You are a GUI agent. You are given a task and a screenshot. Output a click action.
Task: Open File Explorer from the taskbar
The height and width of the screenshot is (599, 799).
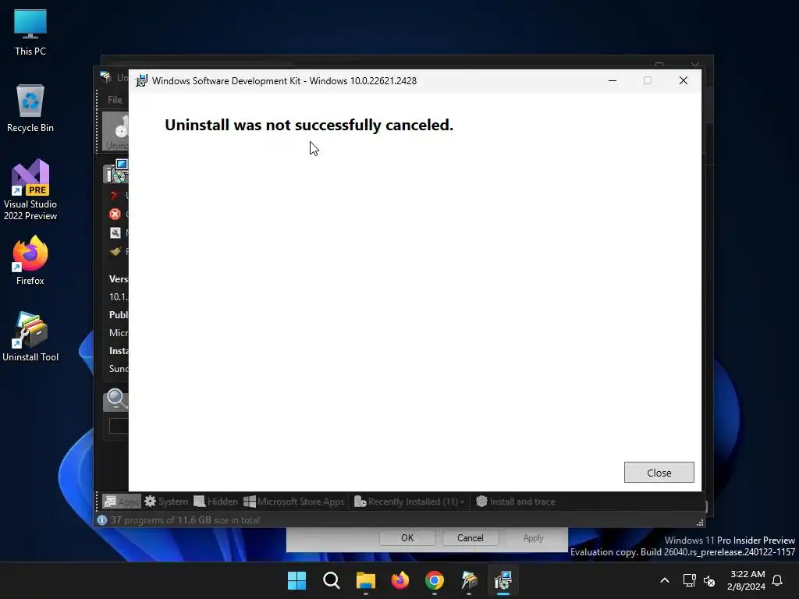365,580
